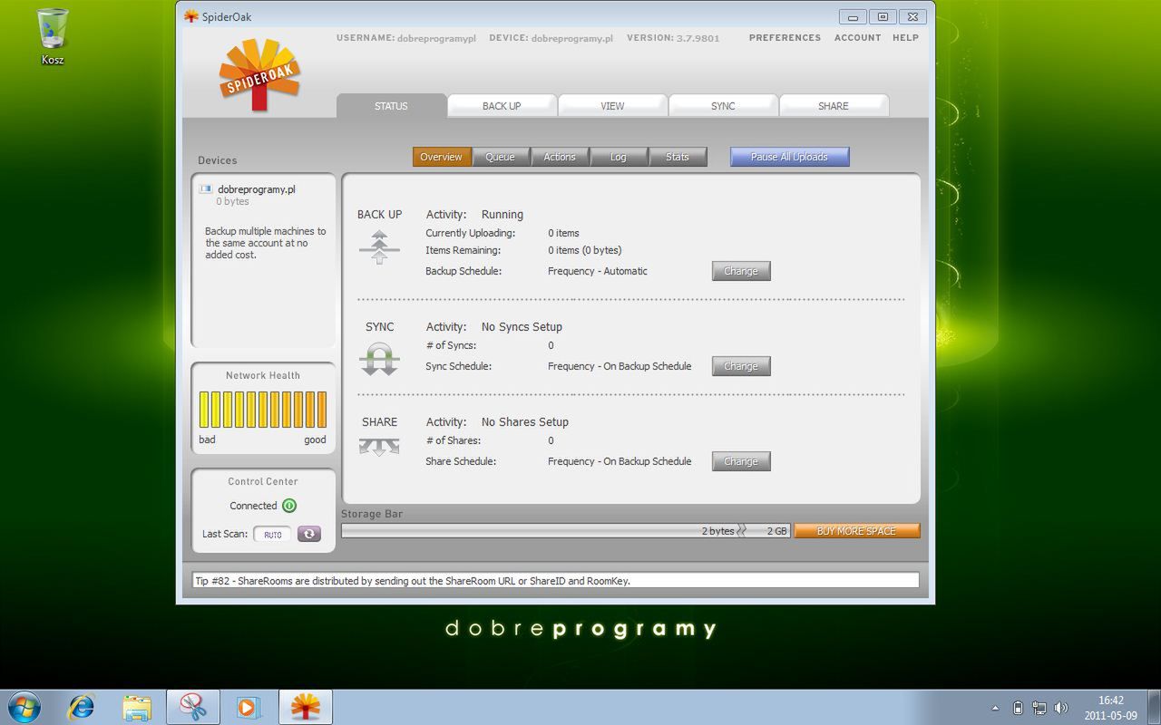Click the SpiderOak title bar icon
Screen dimensions: 1161x725
click(191, 16)
